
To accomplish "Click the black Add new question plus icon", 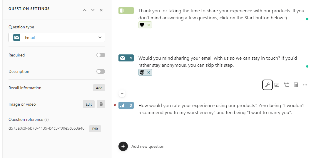I will click(123, 146).
